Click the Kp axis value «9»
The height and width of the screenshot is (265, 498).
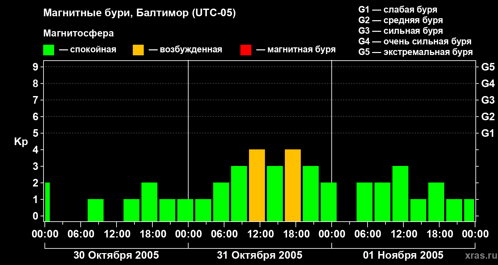36,67
